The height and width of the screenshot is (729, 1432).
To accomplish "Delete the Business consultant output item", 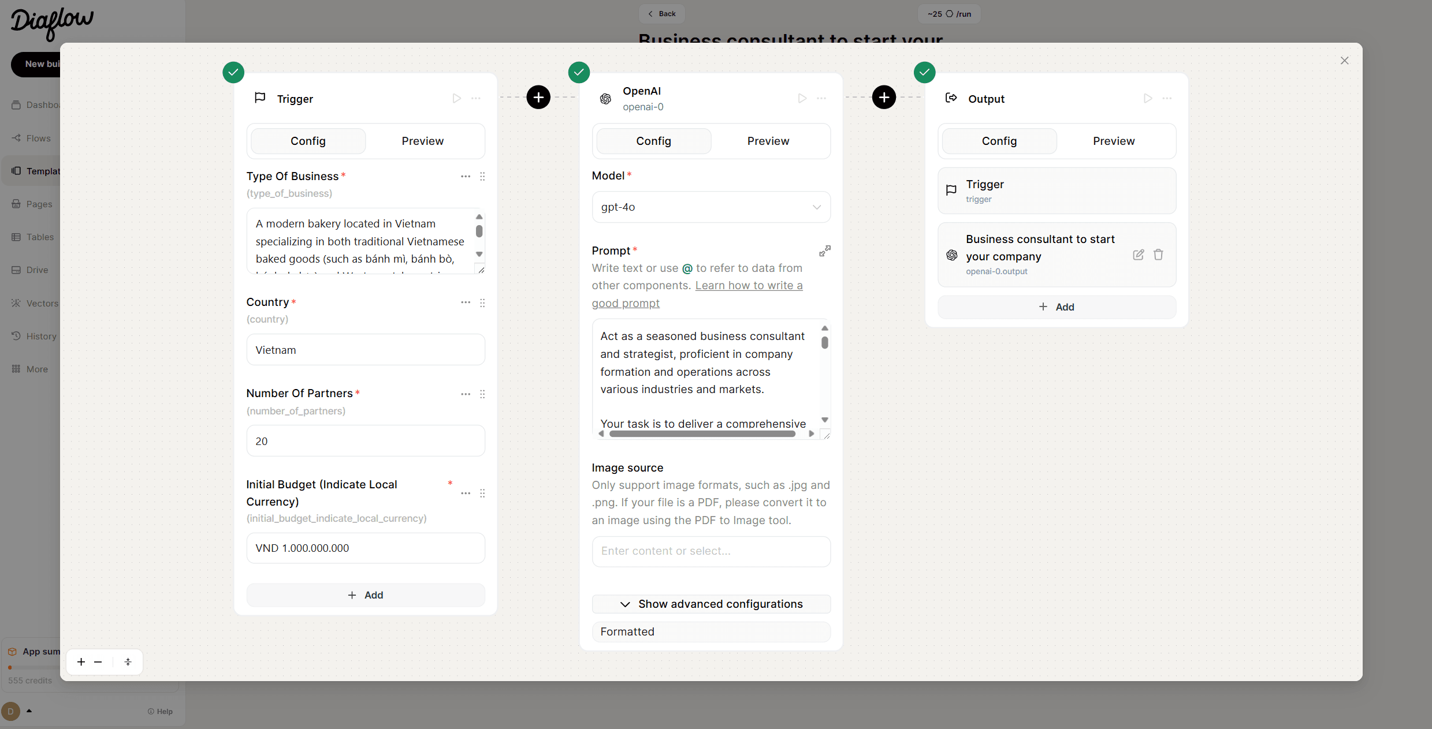I will [1158, 255].
